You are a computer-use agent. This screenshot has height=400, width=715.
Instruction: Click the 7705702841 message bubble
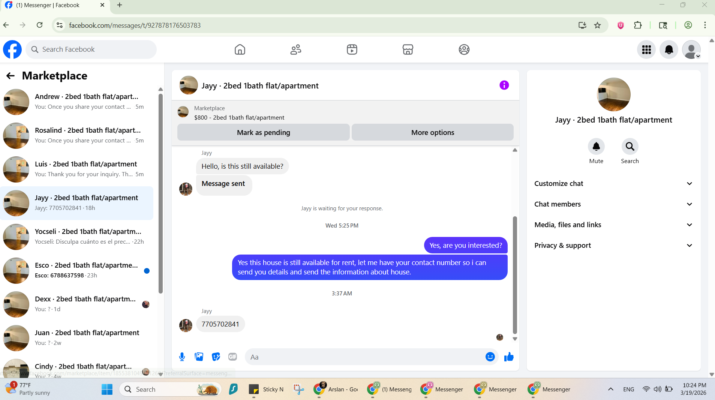(220, 324)
